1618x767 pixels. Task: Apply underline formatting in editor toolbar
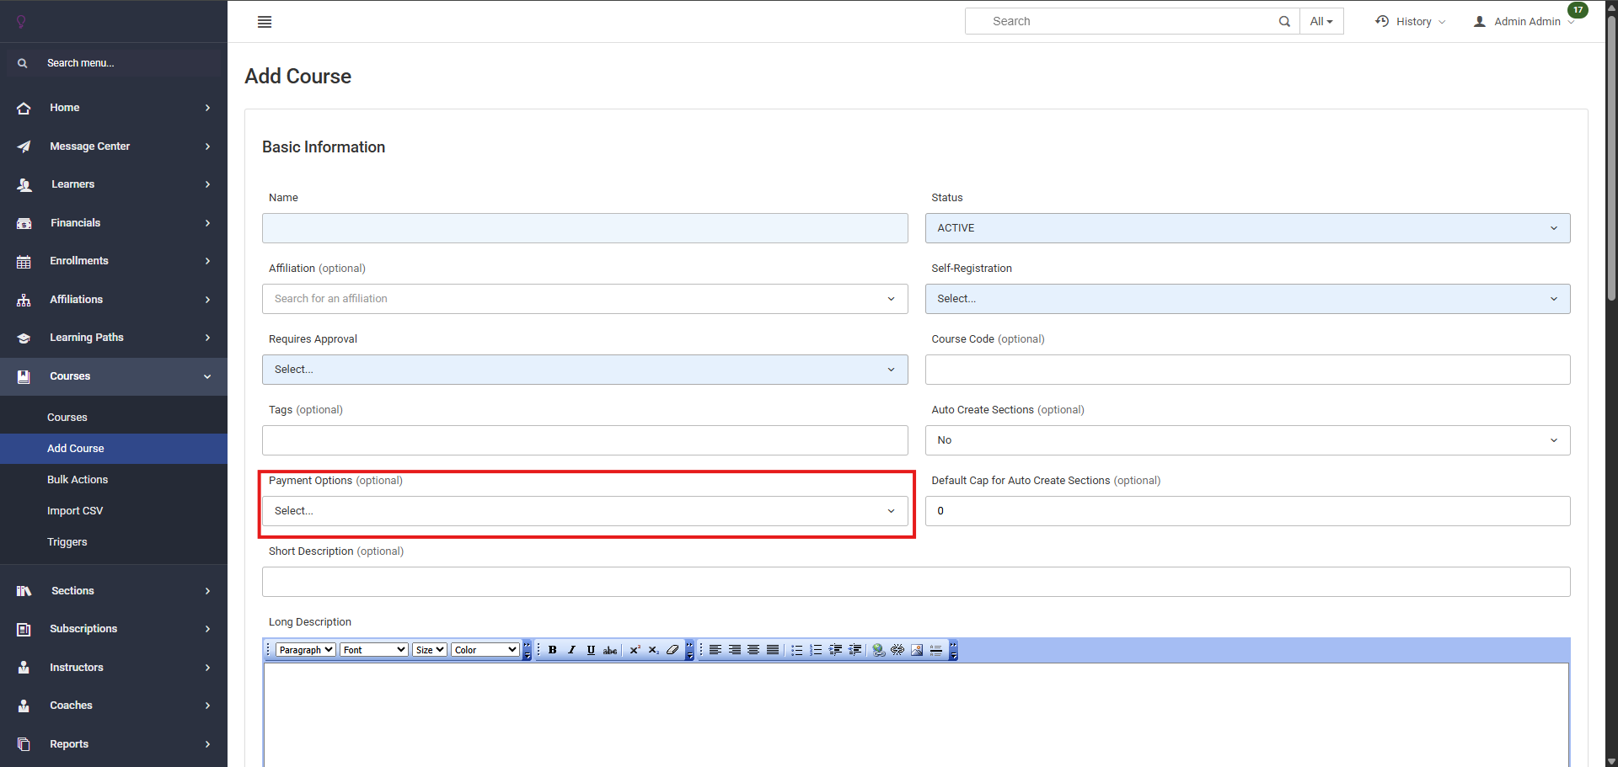[x=591, y=650]
